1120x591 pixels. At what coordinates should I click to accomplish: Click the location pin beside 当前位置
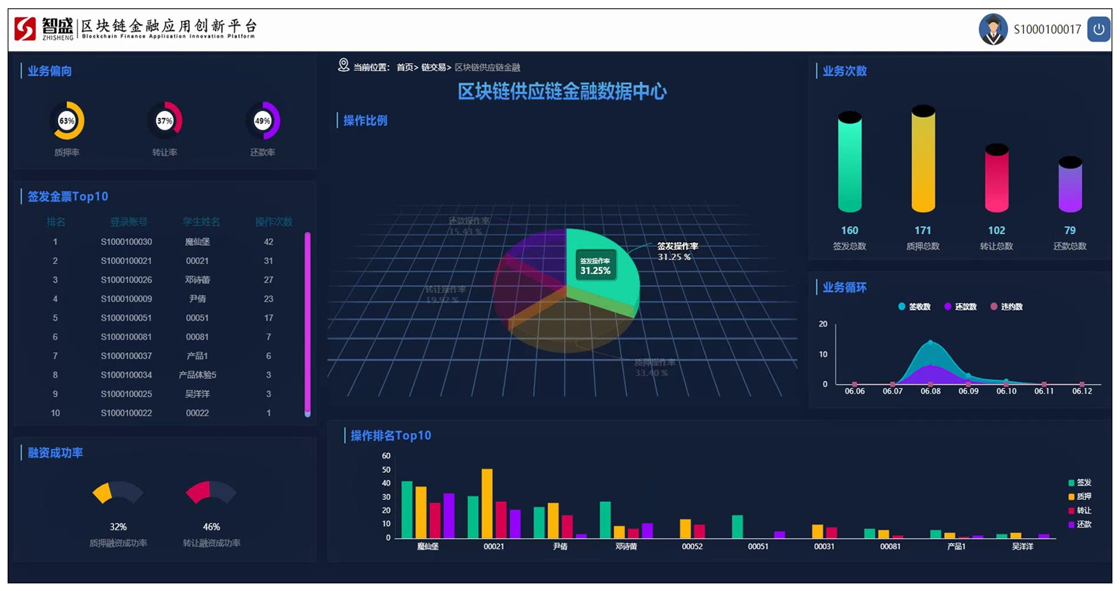click(343, 66)
